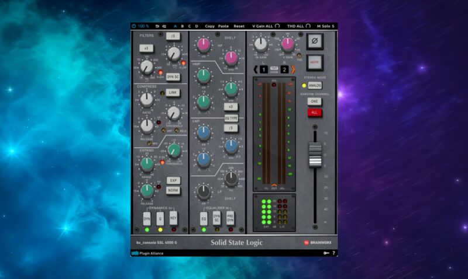Enable the DYN dynamics routing switch
Viewport: 468px width, 279px height.
click(147, 219)
